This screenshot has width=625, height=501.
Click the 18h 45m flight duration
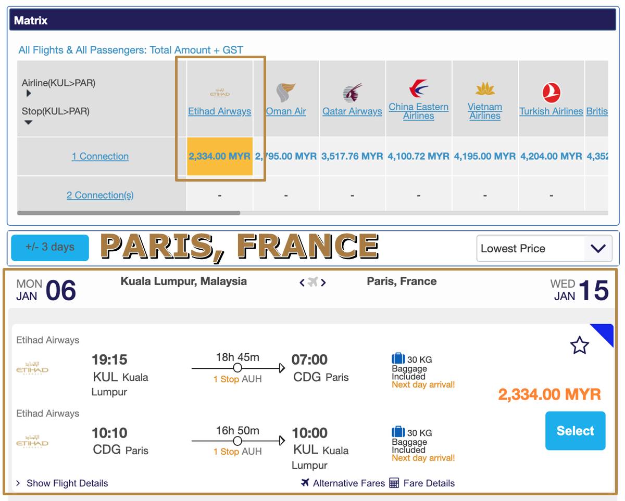click(x=238, y=357)
